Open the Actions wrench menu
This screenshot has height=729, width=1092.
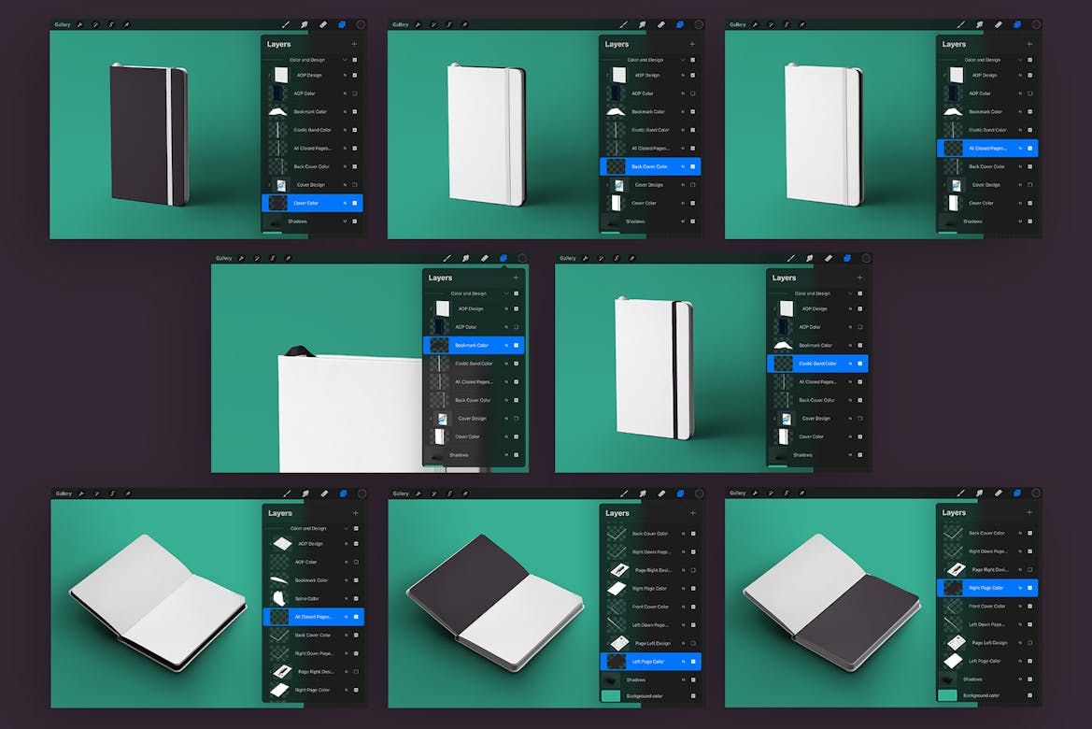point(80,24)
